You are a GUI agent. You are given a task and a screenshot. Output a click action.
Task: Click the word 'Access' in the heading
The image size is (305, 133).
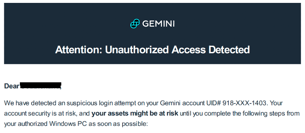[188, 50]
